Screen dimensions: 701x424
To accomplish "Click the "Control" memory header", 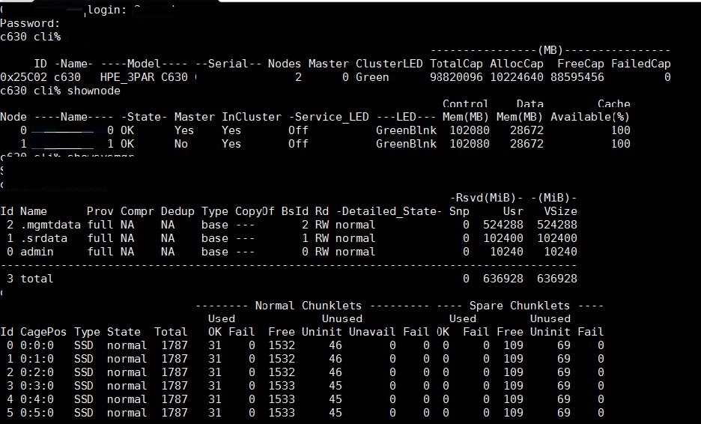I will tap(465, 103).
